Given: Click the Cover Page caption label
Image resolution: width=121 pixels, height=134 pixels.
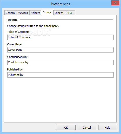Looking at the screenshot, I should point(14,44).
